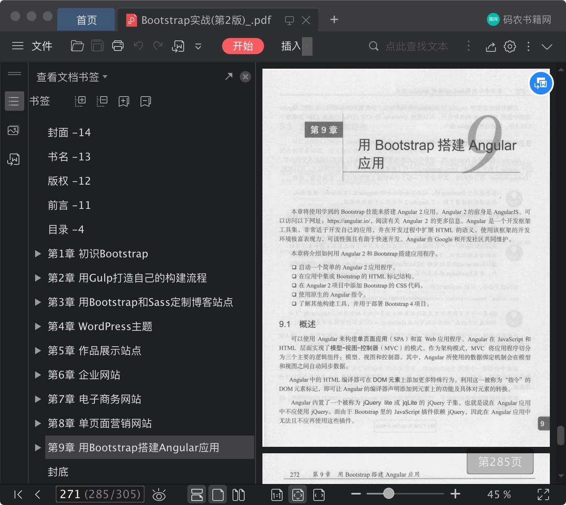
Task: Collapse the ribbon with the chevron
Action: coord(547,47)
